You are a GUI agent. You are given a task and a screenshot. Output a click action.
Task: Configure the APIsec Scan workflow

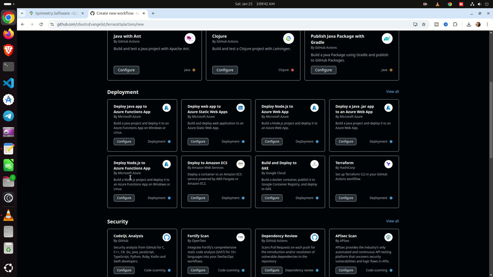tap(346, 270)
